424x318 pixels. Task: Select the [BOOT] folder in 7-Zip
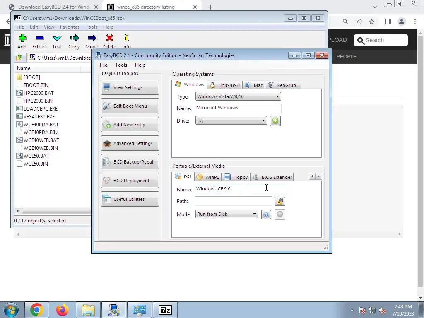[29, 77]
